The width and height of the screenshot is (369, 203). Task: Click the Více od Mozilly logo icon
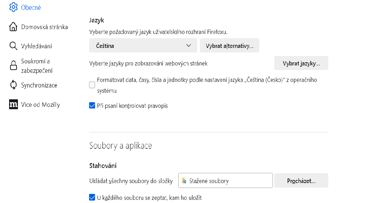13,105
